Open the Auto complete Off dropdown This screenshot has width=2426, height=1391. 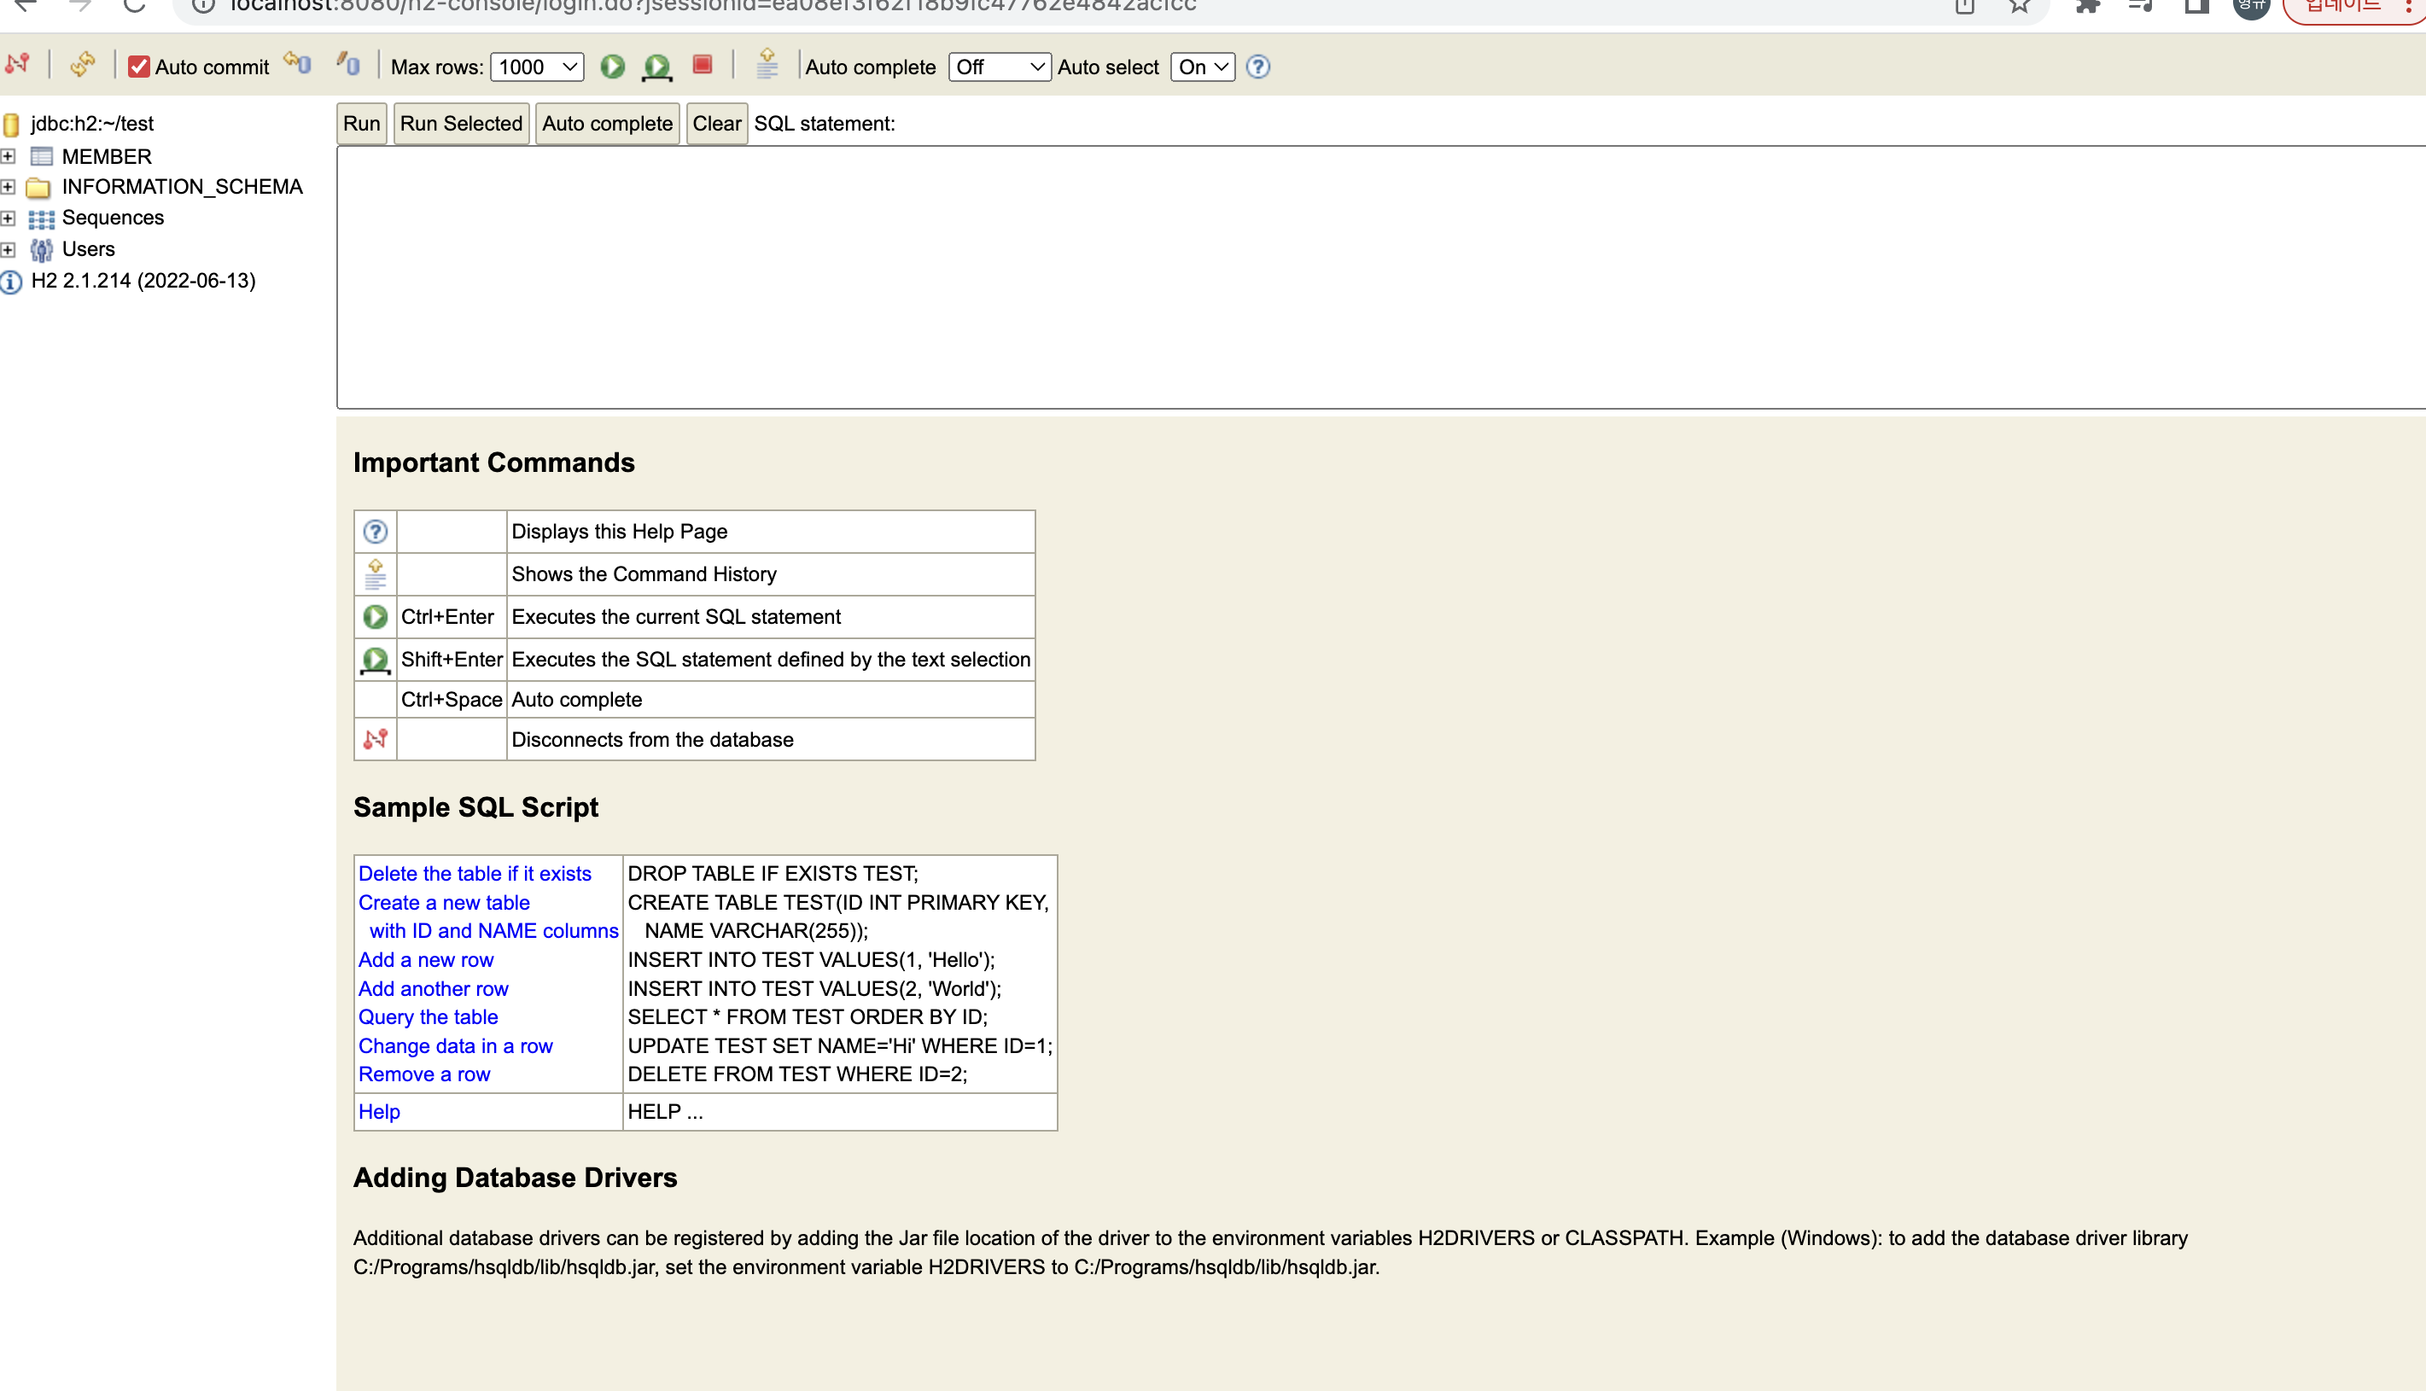point(1000,67)
